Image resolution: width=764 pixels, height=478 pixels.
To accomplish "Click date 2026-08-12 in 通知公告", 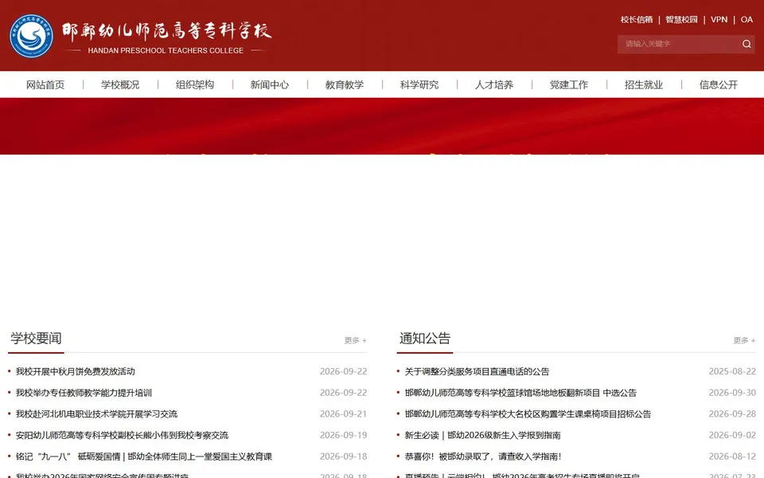I will pos(732,456).
